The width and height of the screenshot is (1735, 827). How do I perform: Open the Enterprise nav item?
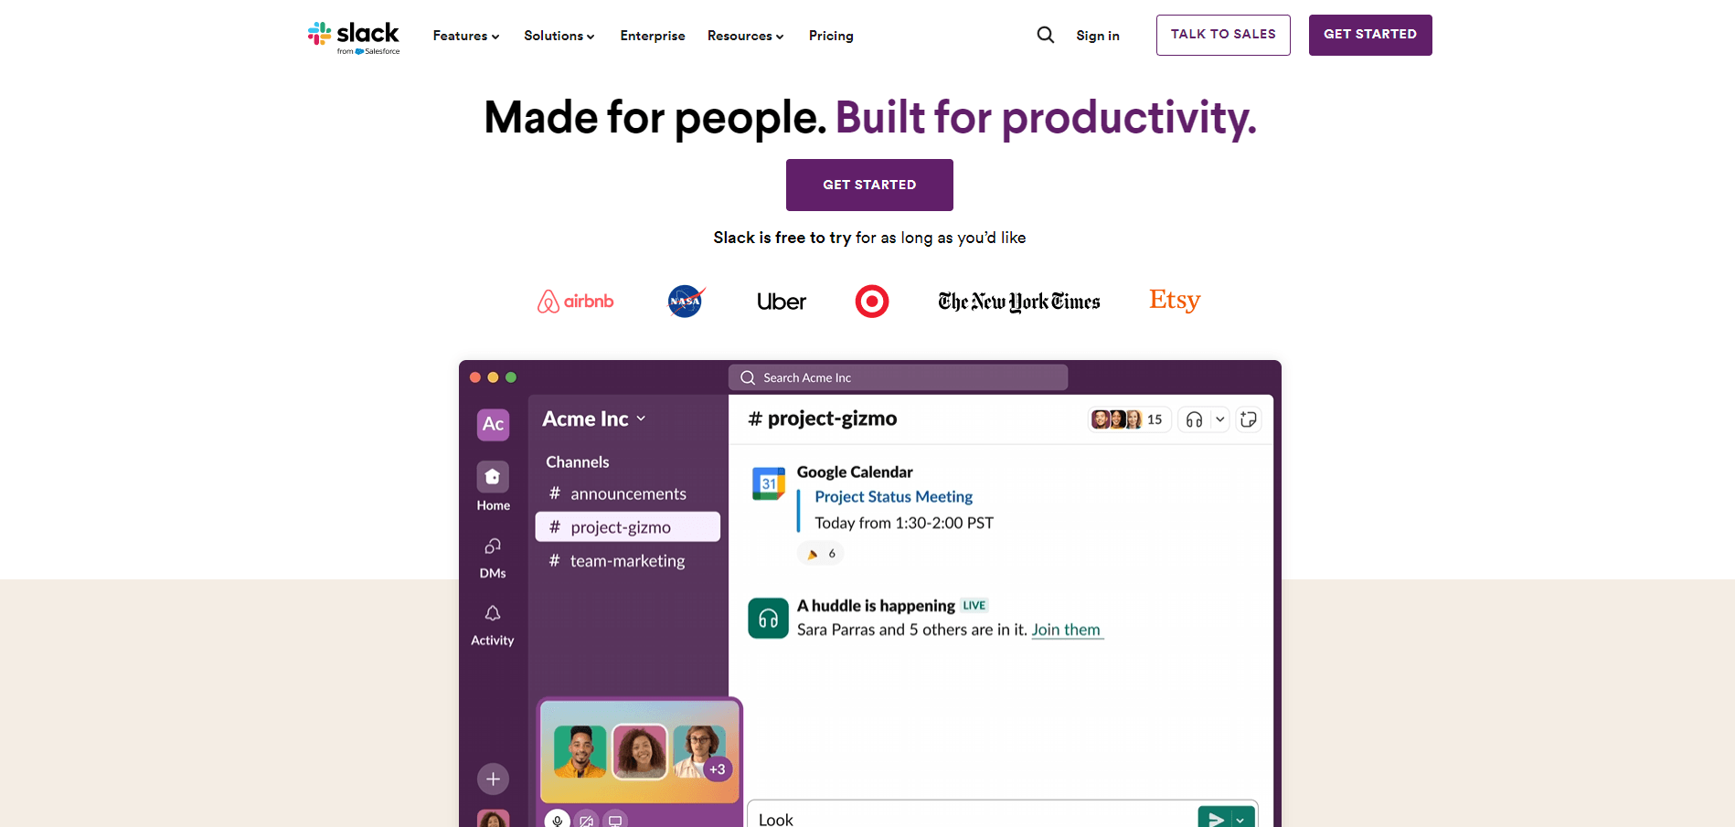(x=653, y=36)
